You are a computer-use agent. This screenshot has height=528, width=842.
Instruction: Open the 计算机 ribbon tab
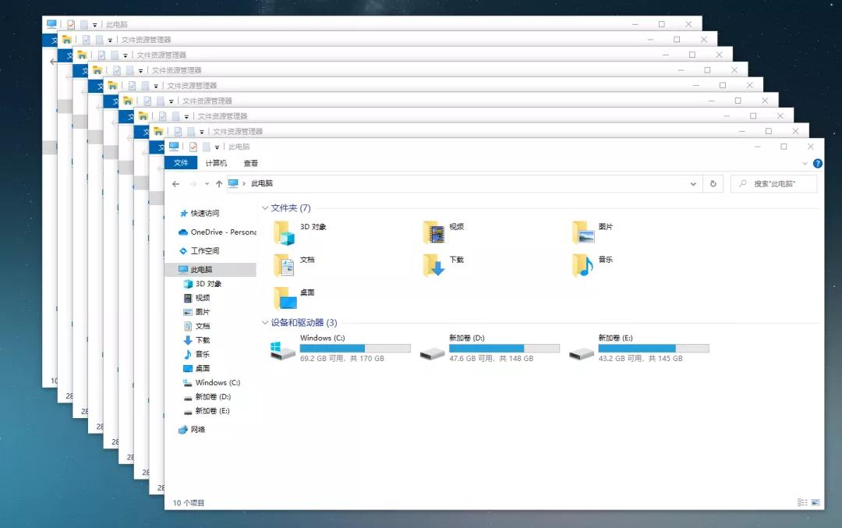click(x=216, y=163)
